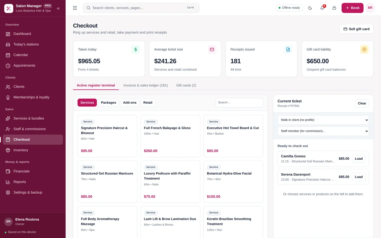The image size is (381, 238).
Task: Select the Retail filter
Action: (x=148, y=103)
